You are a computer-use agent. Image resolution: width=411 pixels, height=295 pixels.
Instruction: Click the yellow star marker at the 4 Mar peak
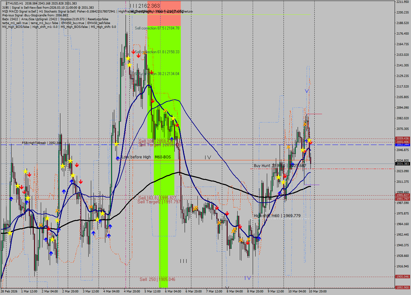click(128, 58)
